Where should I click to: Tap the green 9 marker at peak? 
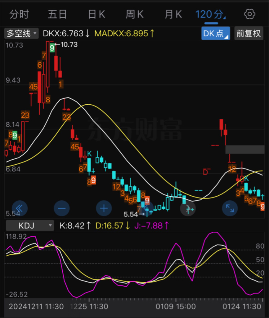point(52,48)
